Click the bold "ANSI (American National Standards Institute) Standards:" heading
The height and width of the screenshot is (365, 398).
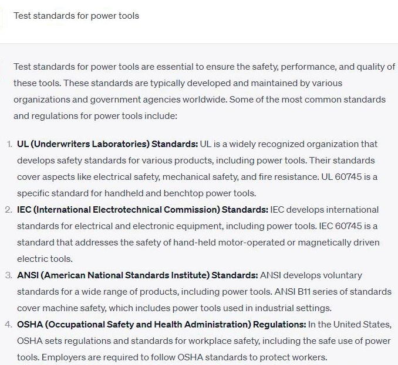137,275
